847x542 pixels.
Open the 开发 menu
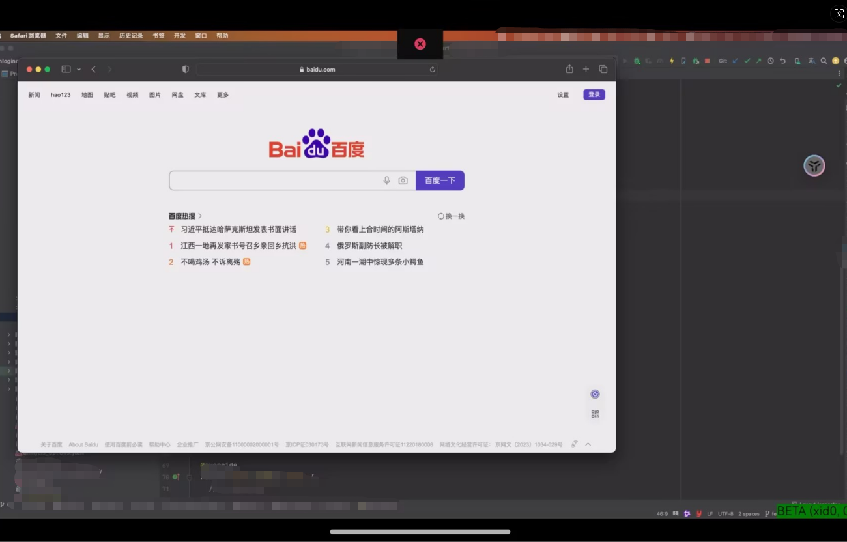click(180, 36)
